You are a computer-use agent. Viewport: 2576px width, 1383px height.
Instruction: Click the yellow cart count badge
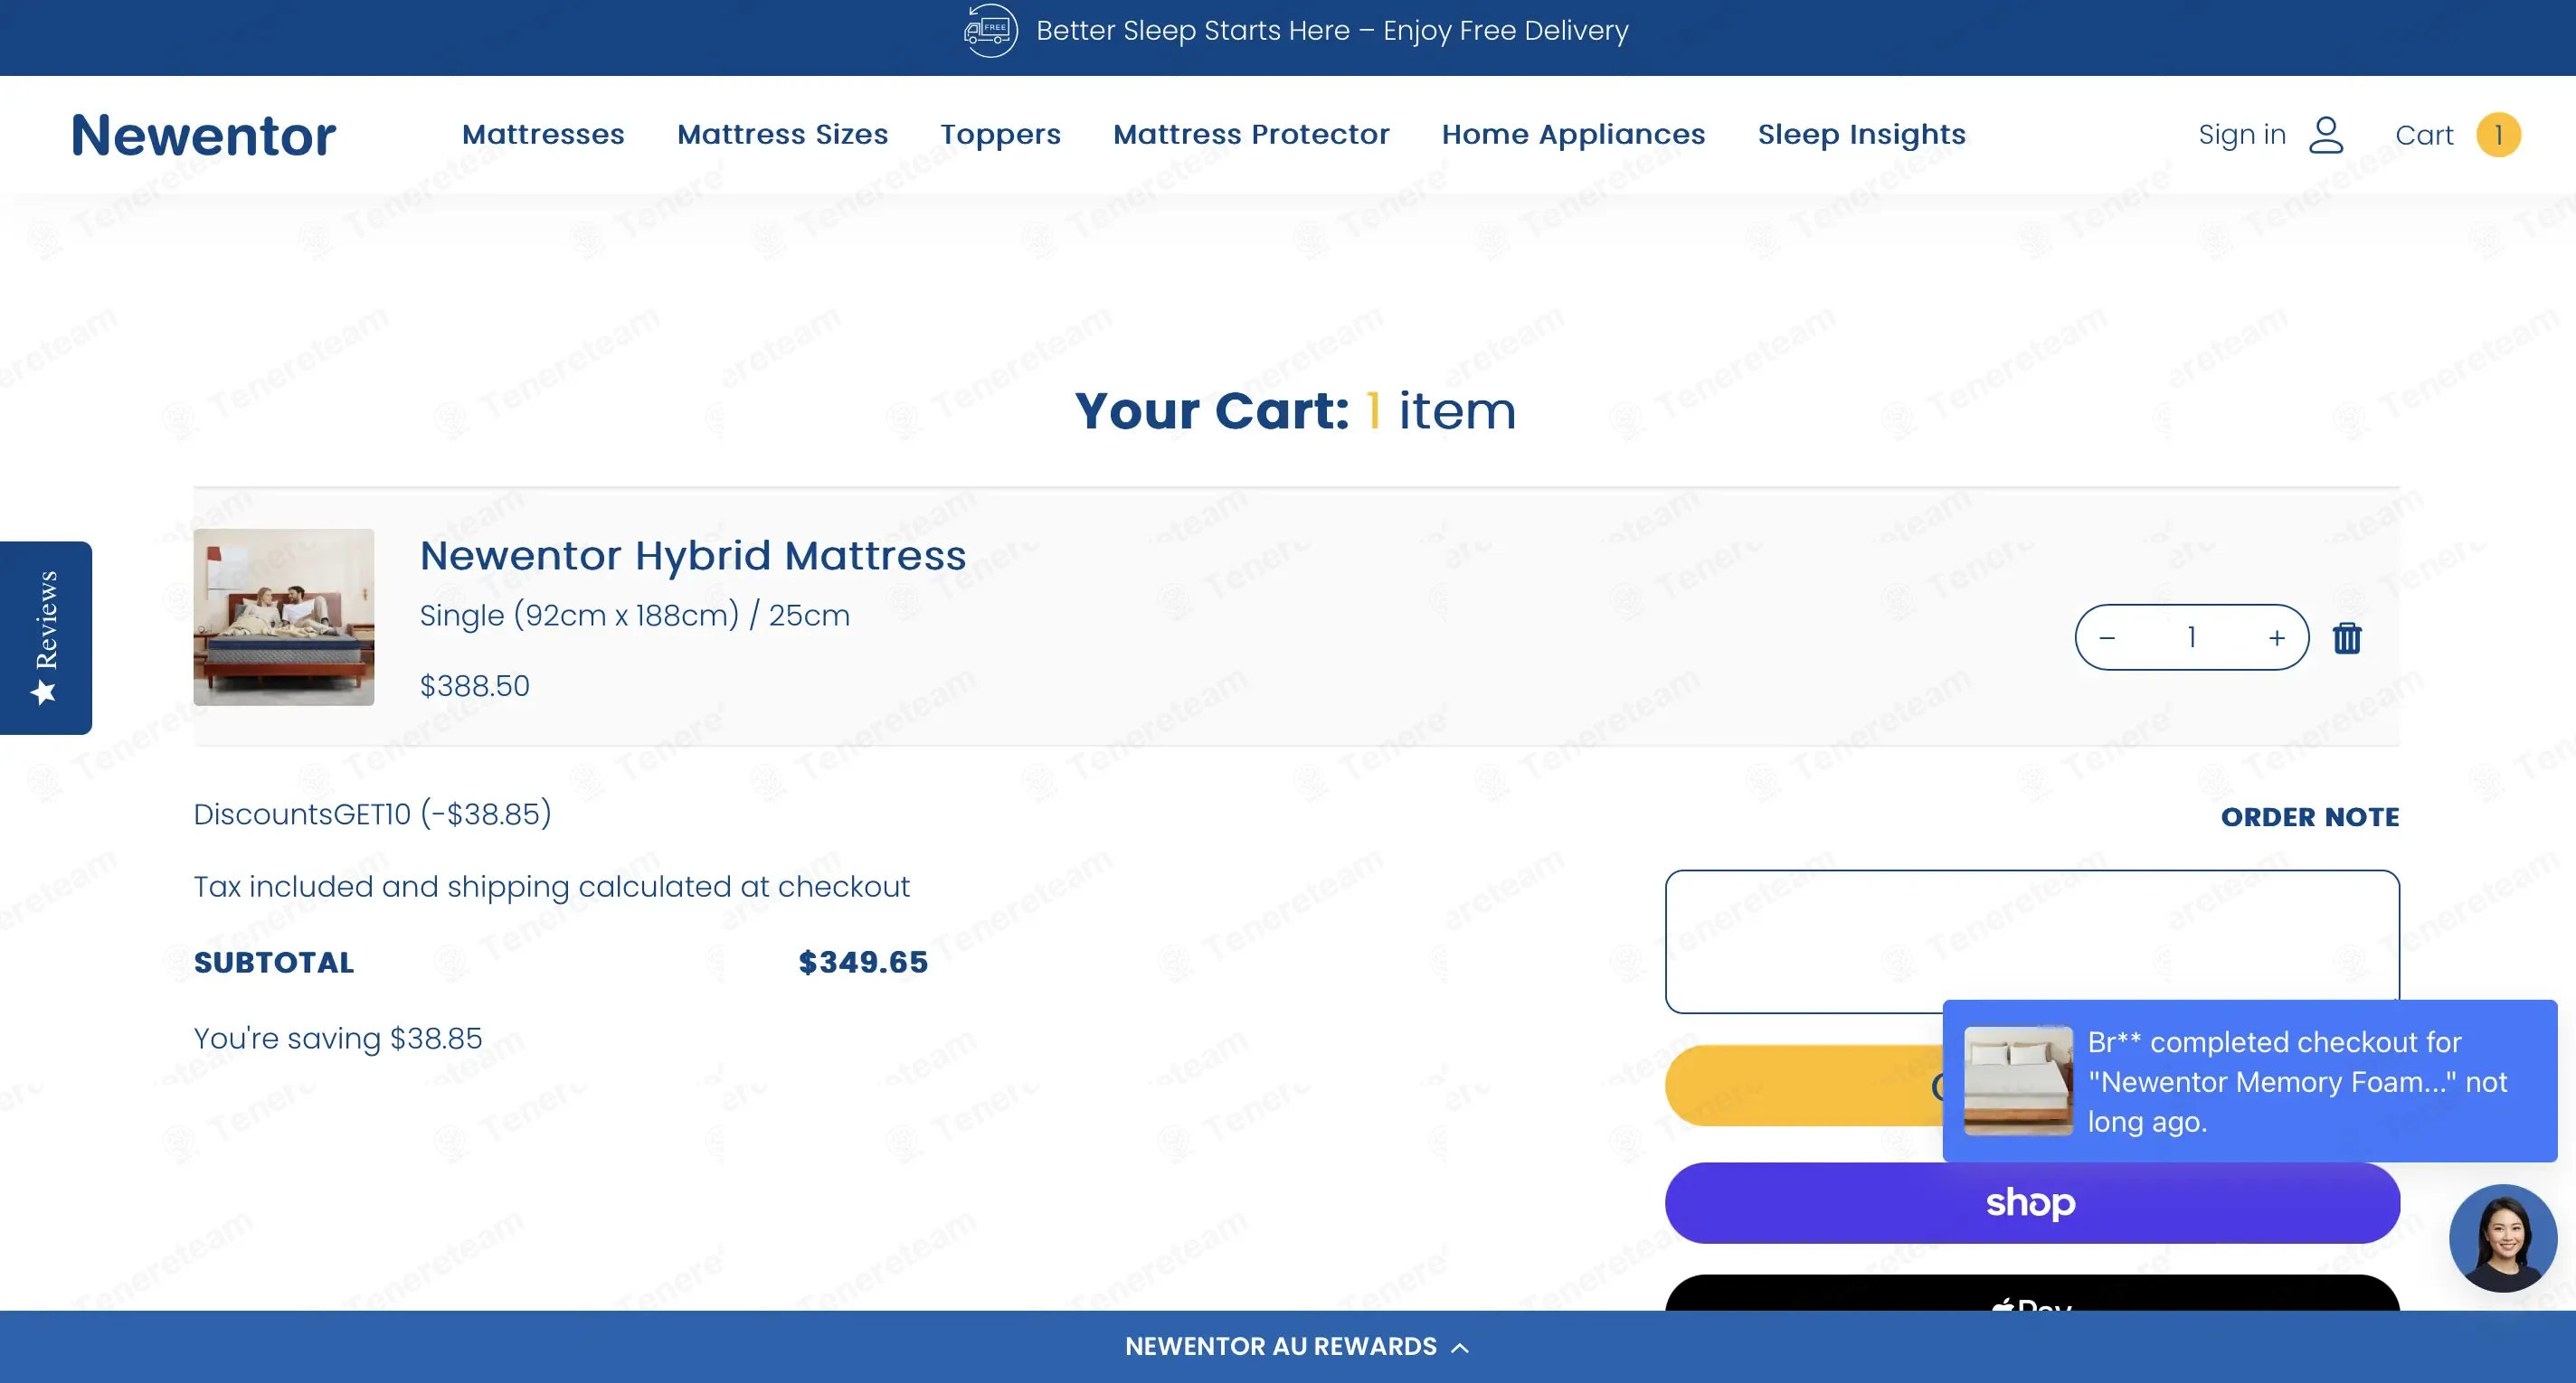click(x=2498, y=135)
